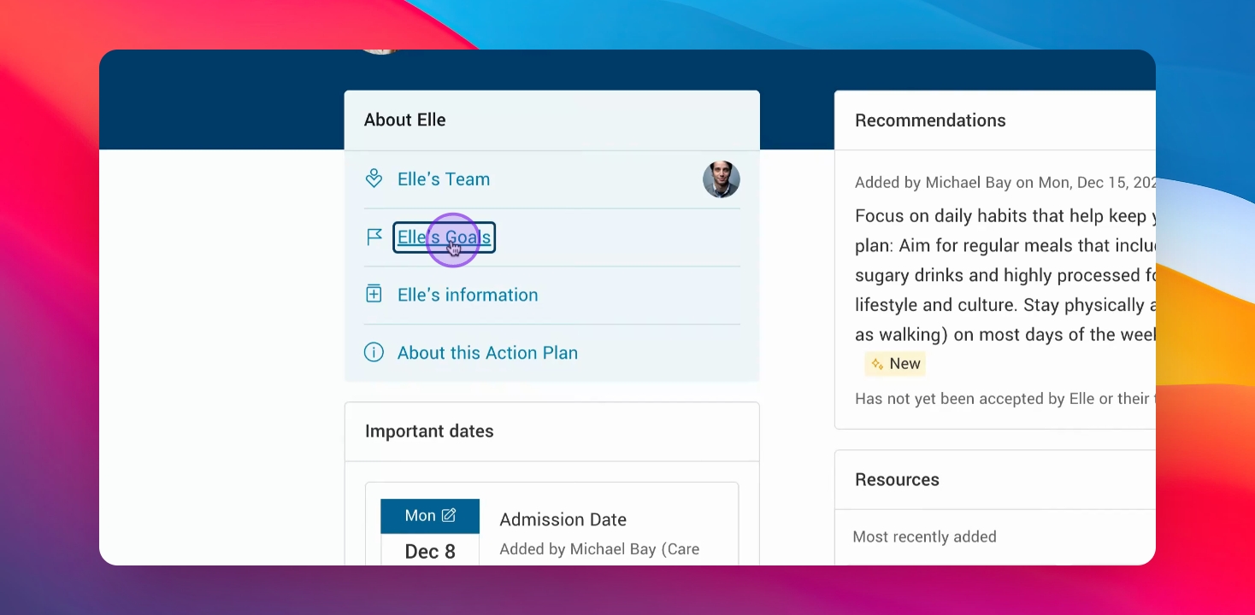Click the Most recently added text
Screen dimensions: 1255x615
pos(924,537)
